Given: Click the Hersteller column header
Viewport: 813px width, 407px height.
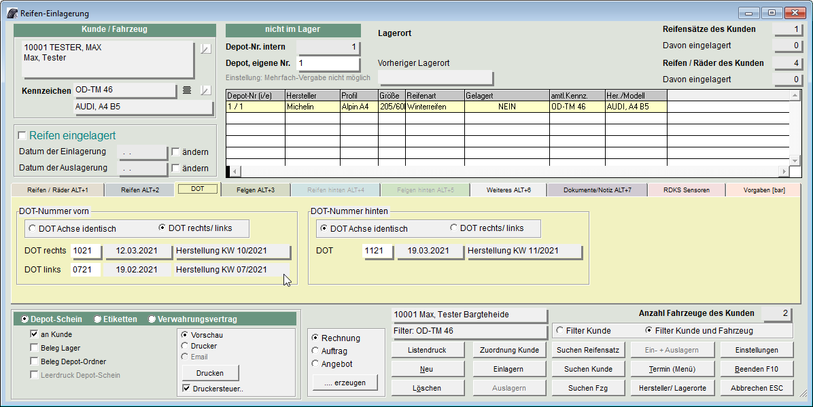Looking at the screenshot, I should pos(313,96).
